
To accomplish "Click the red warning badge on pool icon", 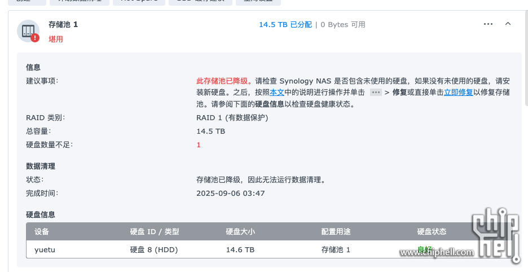I will click(36, 38).
